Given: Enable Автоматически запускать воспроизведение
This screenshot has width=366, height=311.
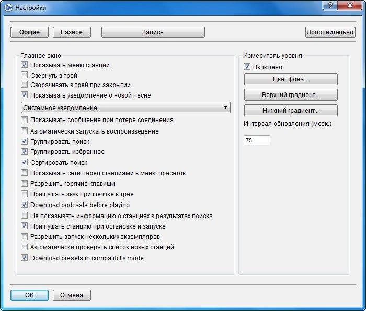Looking at the screenshot, I should point(24,131).
